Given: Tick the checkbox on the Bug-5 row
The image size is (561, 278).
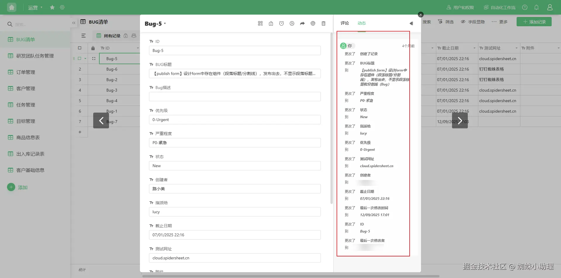Looking at the screenshot, I should coord(79,58).
